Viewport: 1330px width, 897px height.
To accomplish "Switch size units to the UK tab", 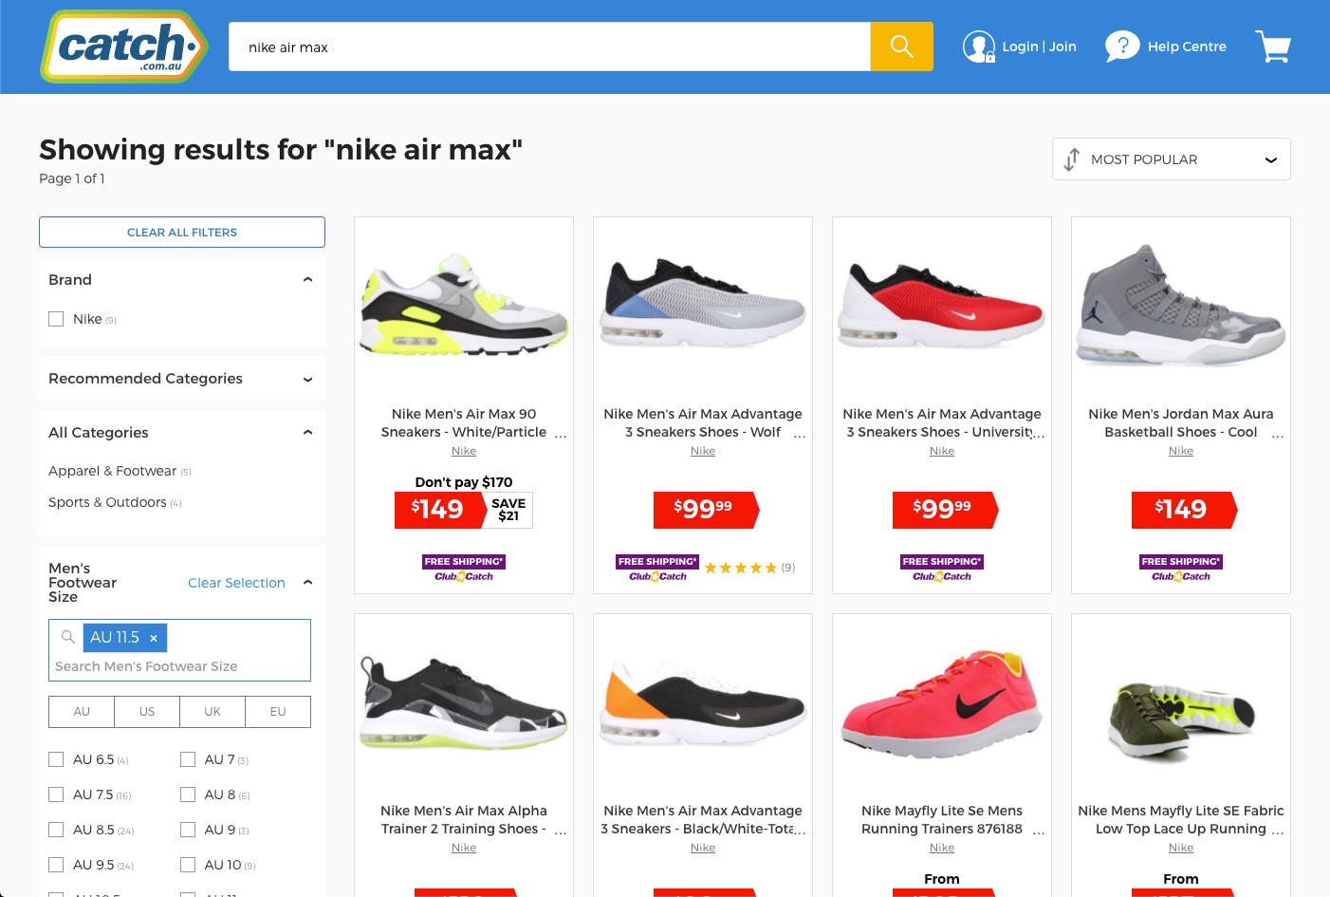I will pyautogui.click(x=212, y=712).
